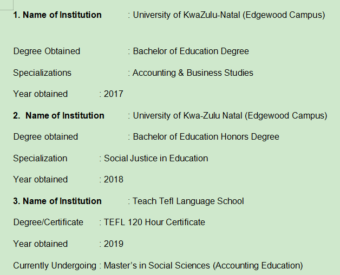This screenshot has height=275, width=340.
Task: Place cursor in 'Bachelor of Education Honors Degree'
Action: point(206,137)
